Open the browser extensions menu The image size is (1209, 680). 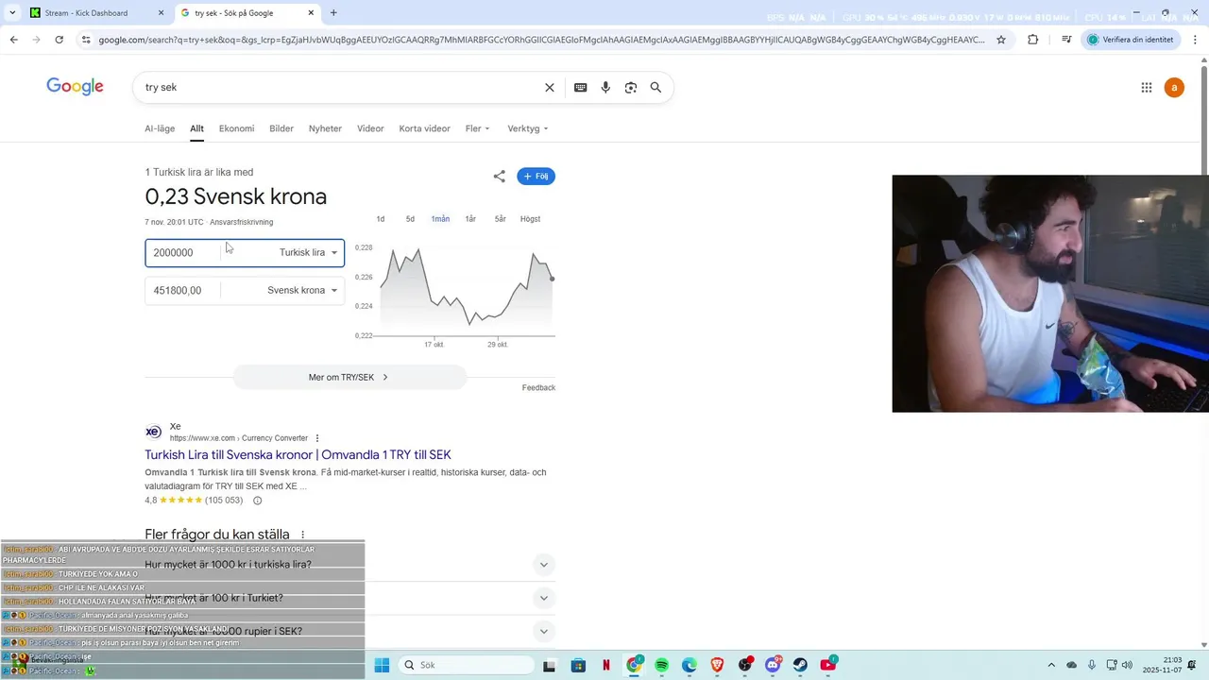pyautogui.click(x=1032, y=40)
